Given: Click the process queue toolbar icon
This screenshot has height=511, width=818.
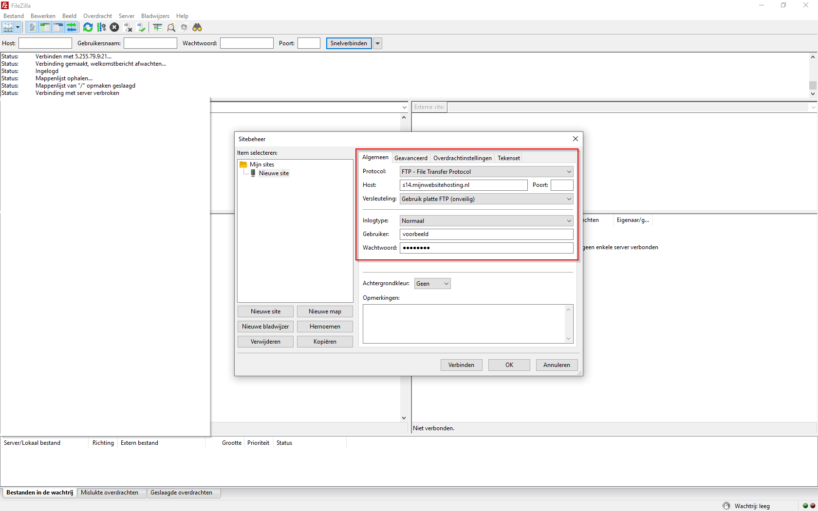Looking at the screenshot, I should (x=101, y=27).
